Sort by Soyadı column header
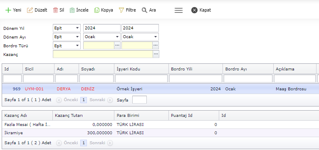 tap(96, 69)
